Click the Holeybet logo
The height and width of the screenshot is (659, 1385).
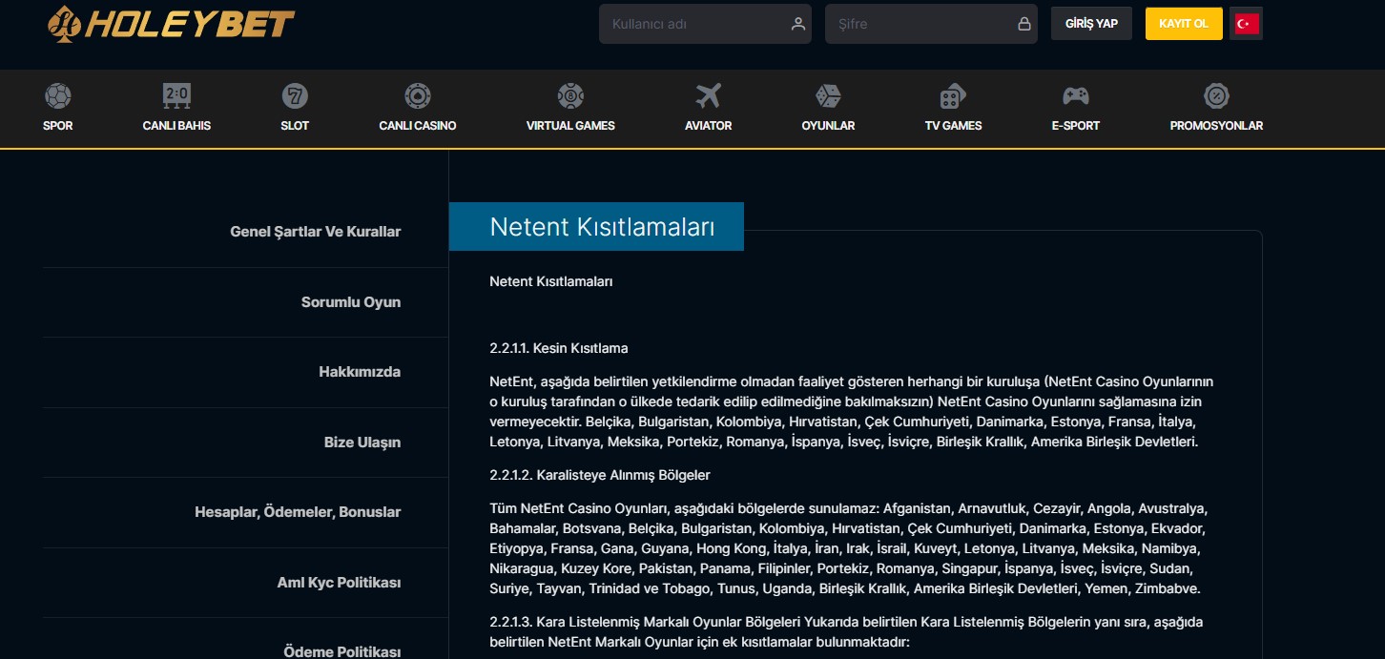click(x=171, y=23)
